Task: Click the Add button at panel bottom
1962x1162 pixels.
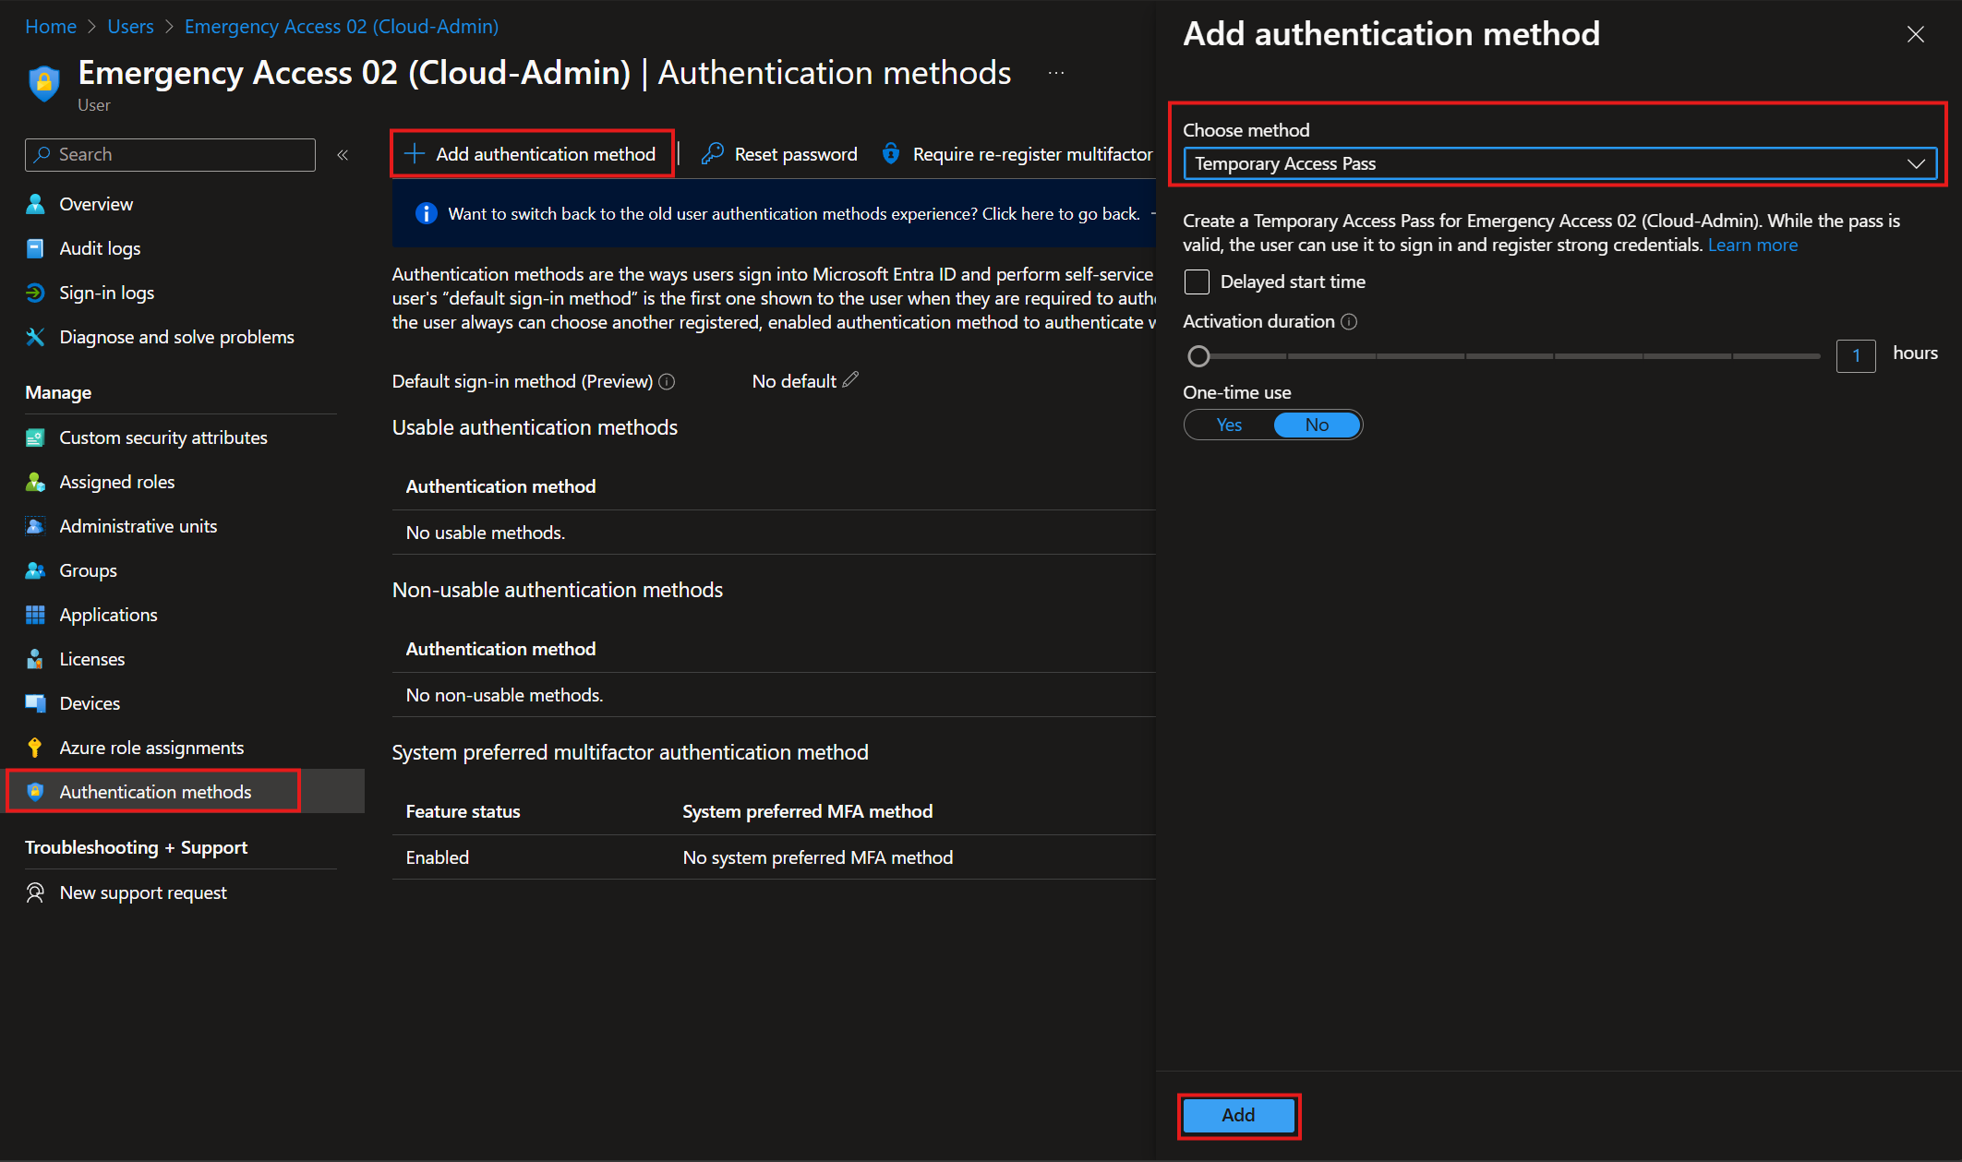Action: [1238, 1115]
